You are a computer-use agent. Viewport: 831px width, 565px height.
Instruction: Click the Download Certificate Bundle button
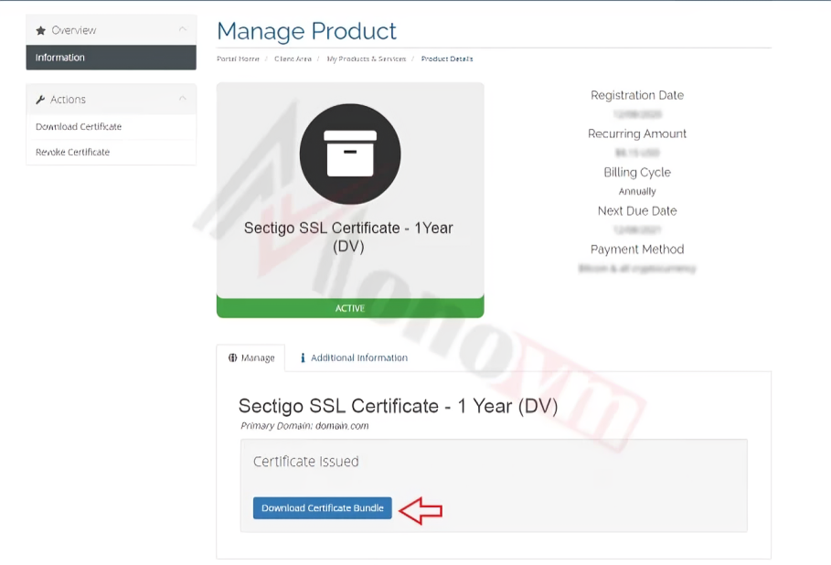point(322,507)
